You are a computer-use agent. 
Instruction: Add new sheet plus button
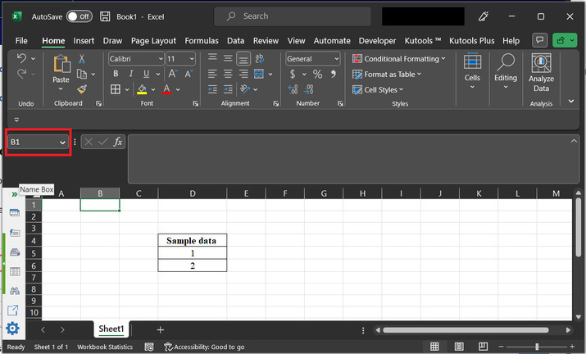161,329
